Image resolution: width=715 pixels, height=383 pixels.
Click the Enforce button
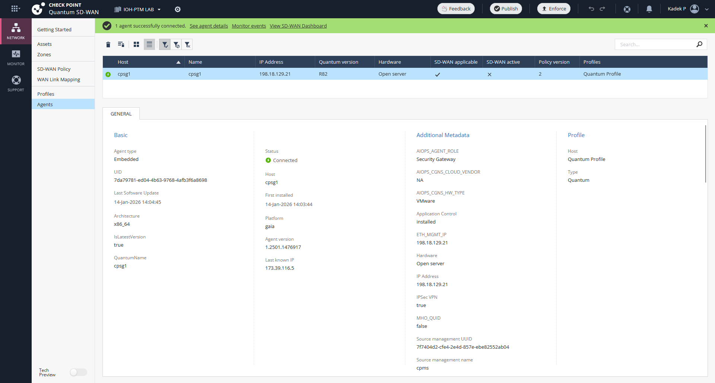coord(554,9)
